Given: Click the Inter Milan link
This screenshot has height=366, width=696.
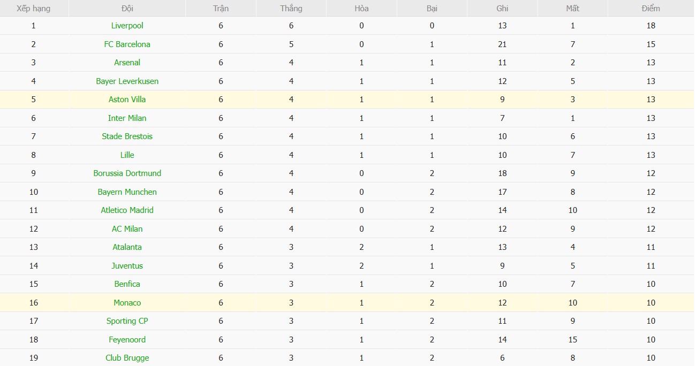Looking at the screenshot, I should pos(127,118).
